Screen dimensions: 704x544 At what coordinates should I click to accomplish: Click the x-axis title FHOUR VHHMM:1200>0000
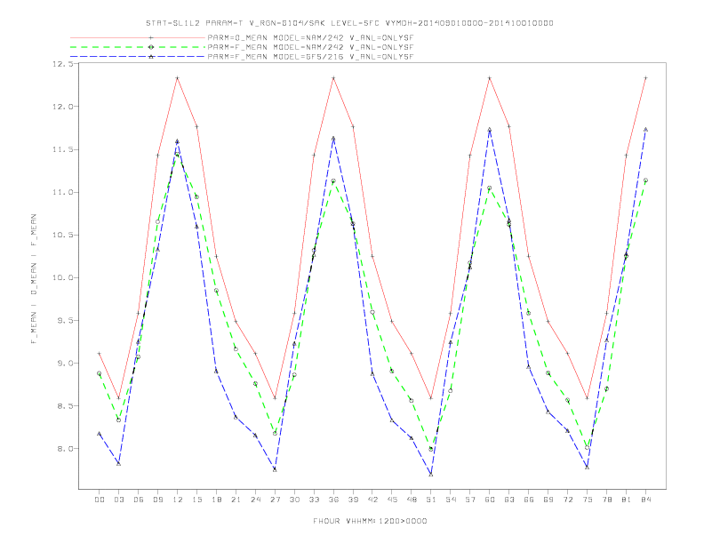point(370,521)
